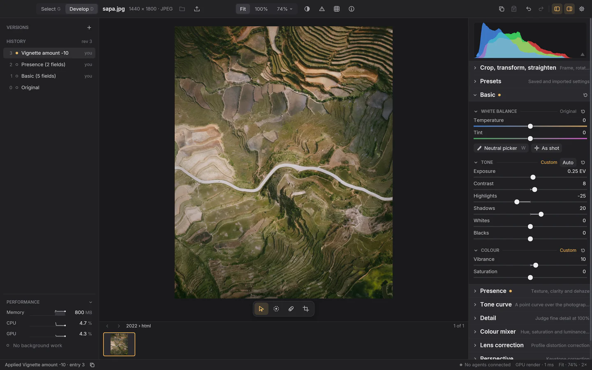Click the Highlights slider handle
The width and height of the screenshot is (592, 370).
tap(517, 202)
